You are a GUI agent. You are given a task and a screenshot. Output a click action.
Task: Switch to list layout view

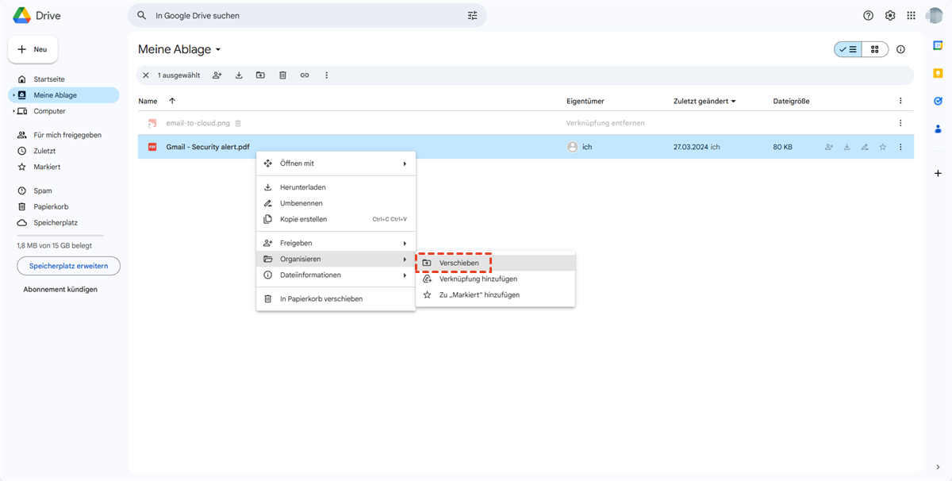point(848,49)
